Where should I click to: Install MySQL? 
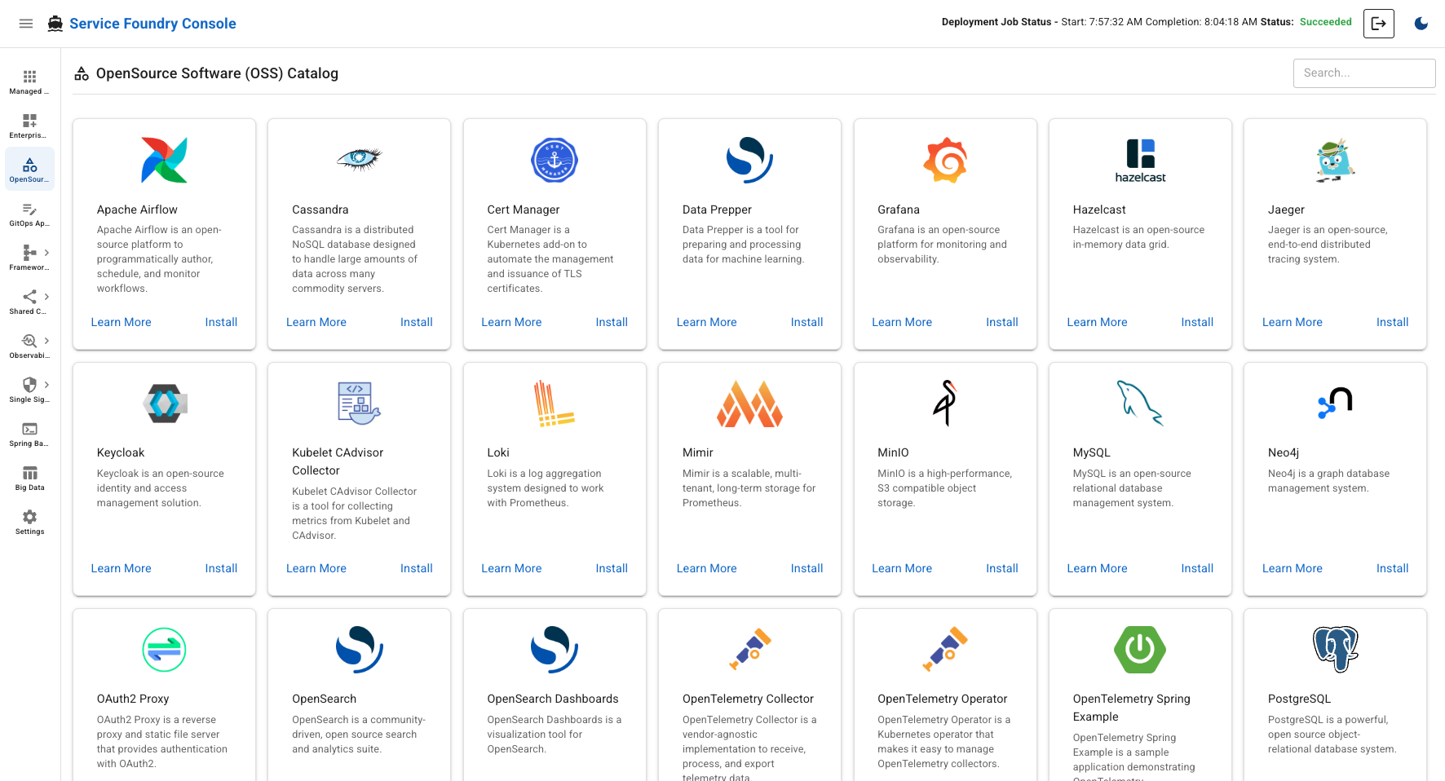(x=1197, y=568)
